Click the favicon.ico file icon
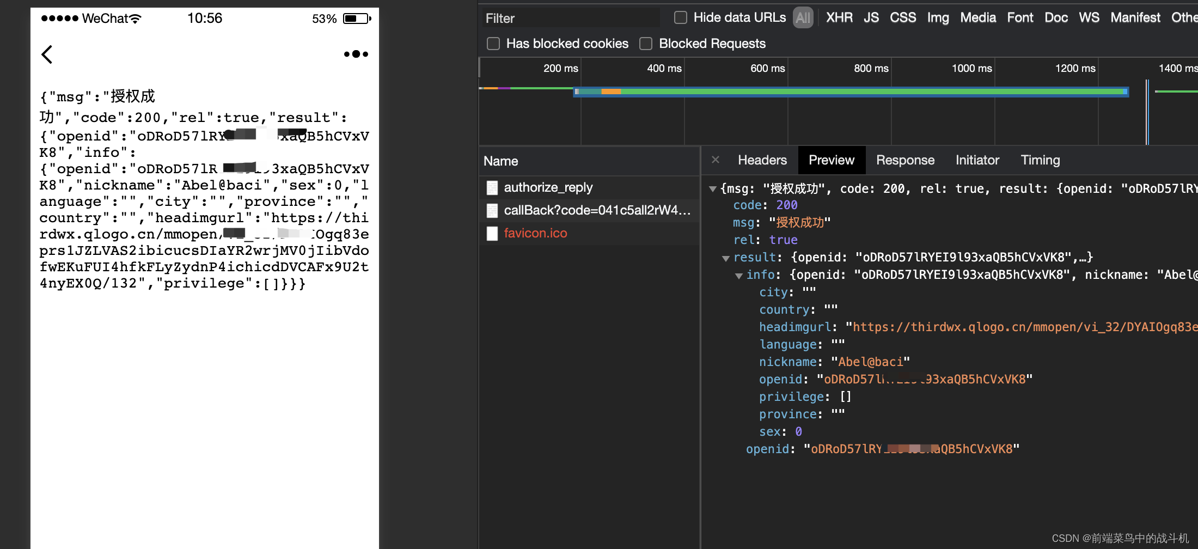The width and height of the screenshot is (1198, 549). tap(492, 234)
